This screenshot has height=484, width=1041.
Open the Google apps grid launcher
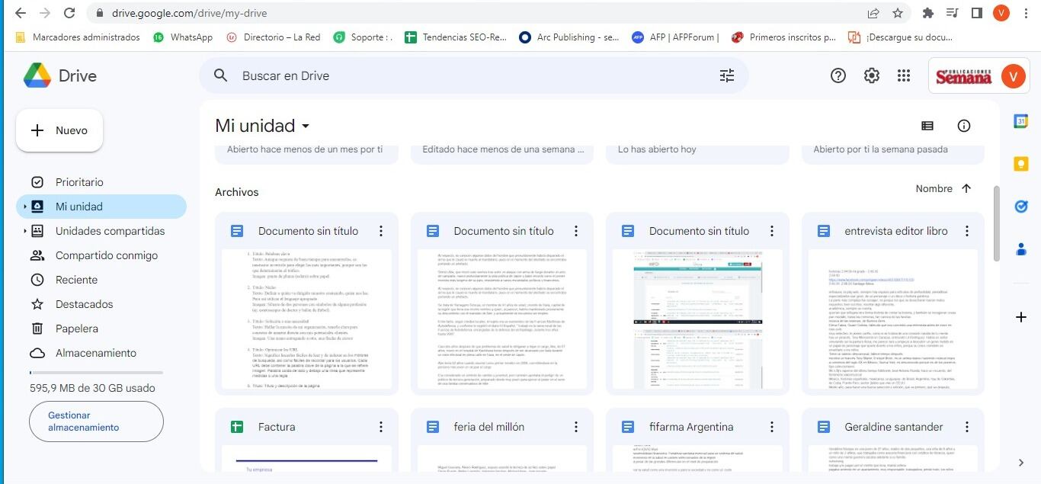[904, 75]
